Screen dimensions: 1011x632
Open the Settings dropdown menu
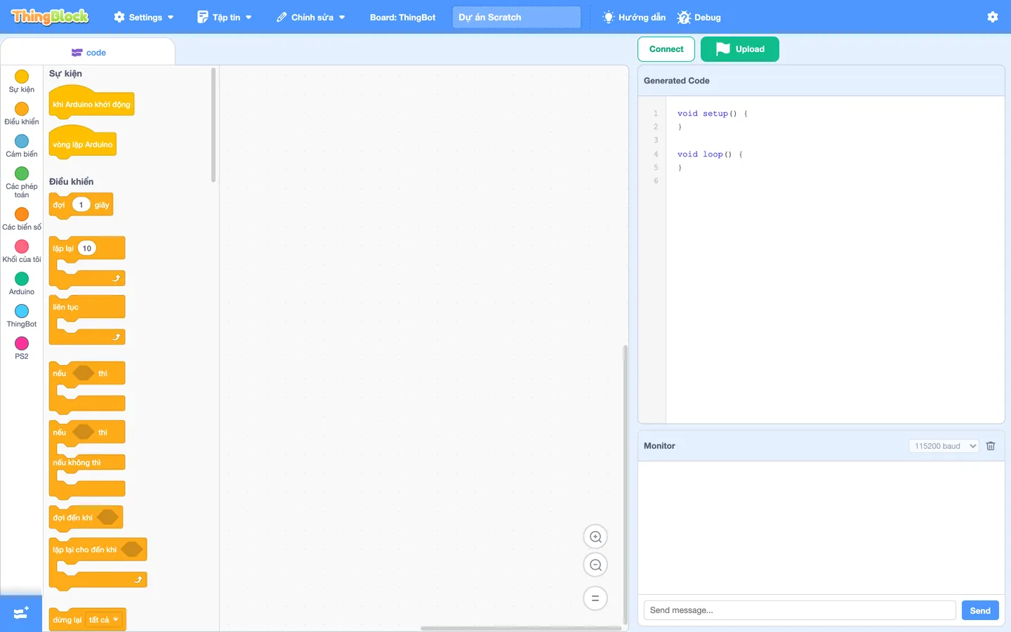tap(144, 17)
